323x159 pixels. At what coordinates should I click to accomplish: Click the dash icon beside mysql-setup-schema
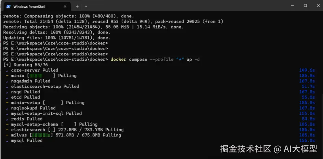pos(7,125)
